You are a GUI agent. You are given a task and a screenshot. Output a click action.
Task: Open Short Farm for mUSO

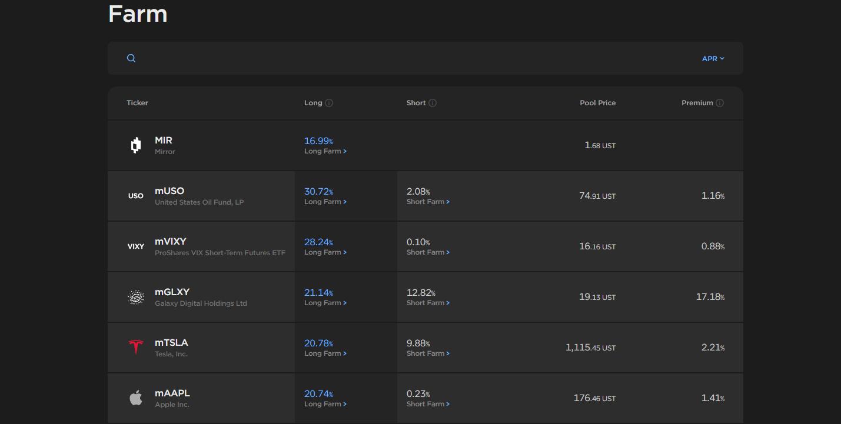tap(428, 202)
